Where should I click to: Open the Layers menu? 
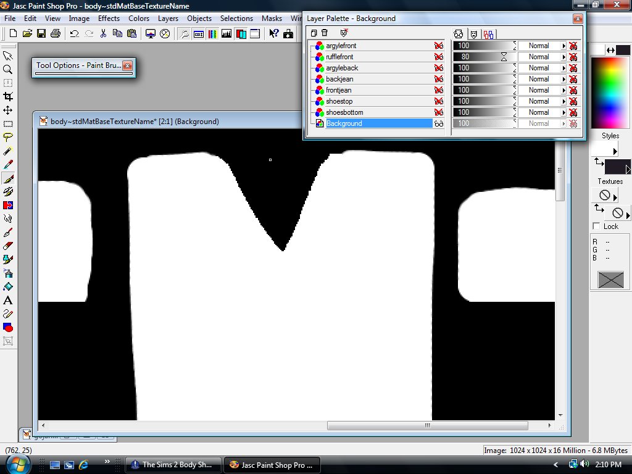pos(168,19)
